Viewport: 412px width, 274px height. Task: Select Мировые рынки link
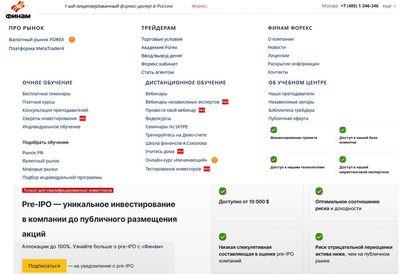click(40, 169)
